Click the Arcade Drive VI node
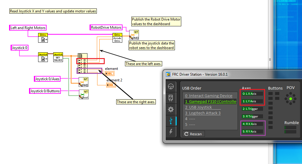Viewport: 302px width, 164px height. (117, 38)
